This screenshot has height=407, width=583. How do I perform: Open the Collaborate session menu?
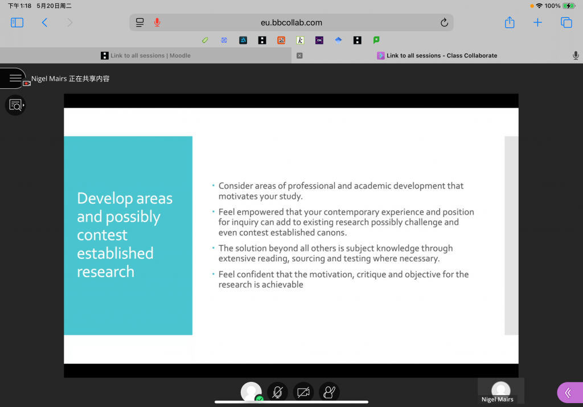click(15, 78)
